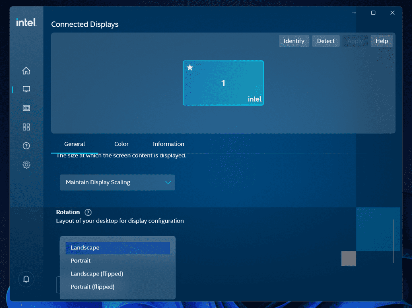This screenshot has width=412, height=308.
Task: Open the Information tab
Action: click(168, 144)
